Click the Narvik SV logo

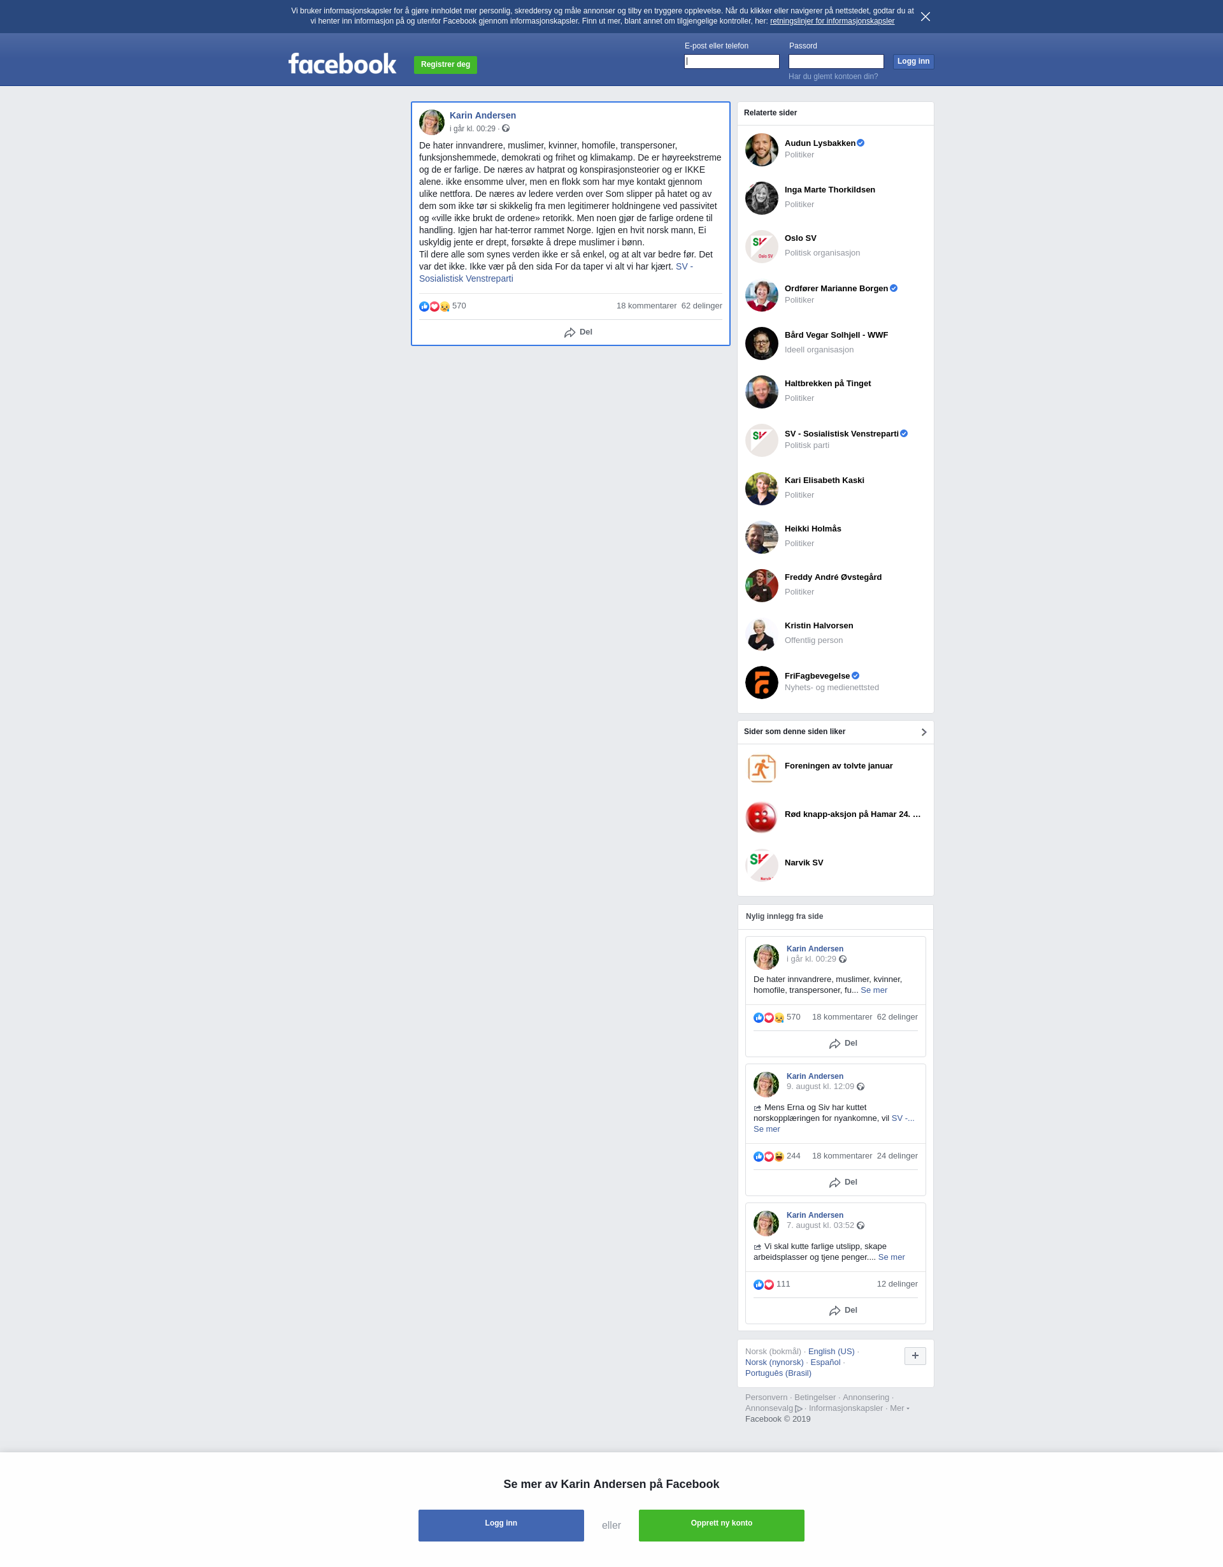(762, 865)
